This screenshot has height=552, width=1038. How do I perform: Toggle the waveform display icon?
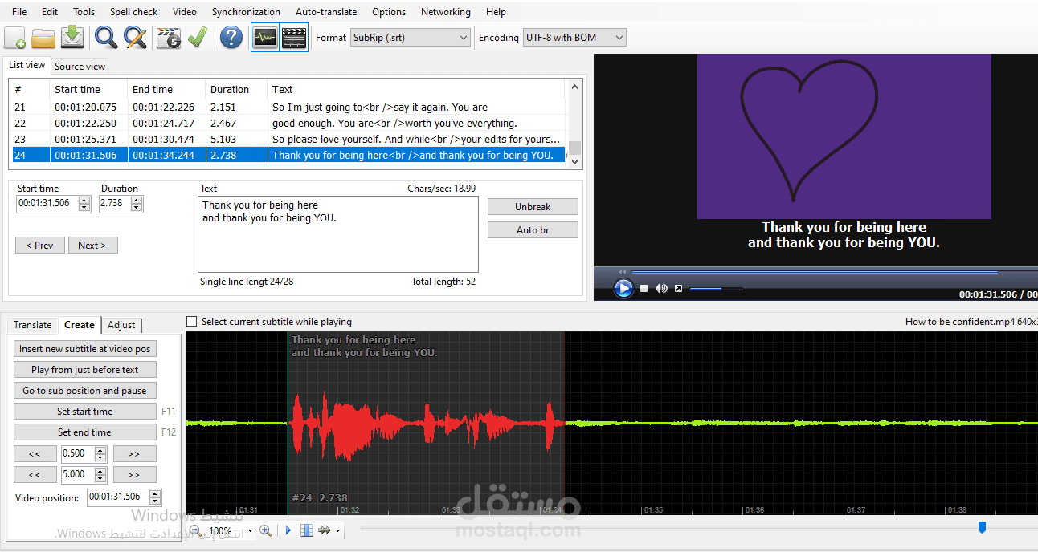(264, 37)
